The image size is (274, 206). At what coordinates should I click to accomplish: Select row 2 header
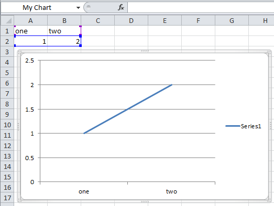click(x=7, y=41)
